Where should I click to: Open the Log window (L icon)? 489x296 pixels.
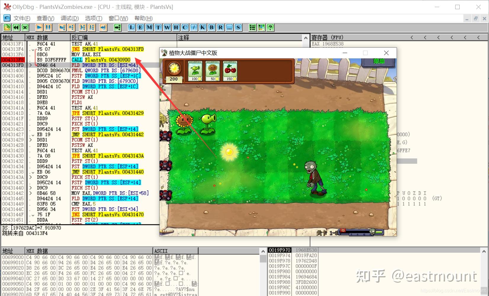[x=131, y=27]
